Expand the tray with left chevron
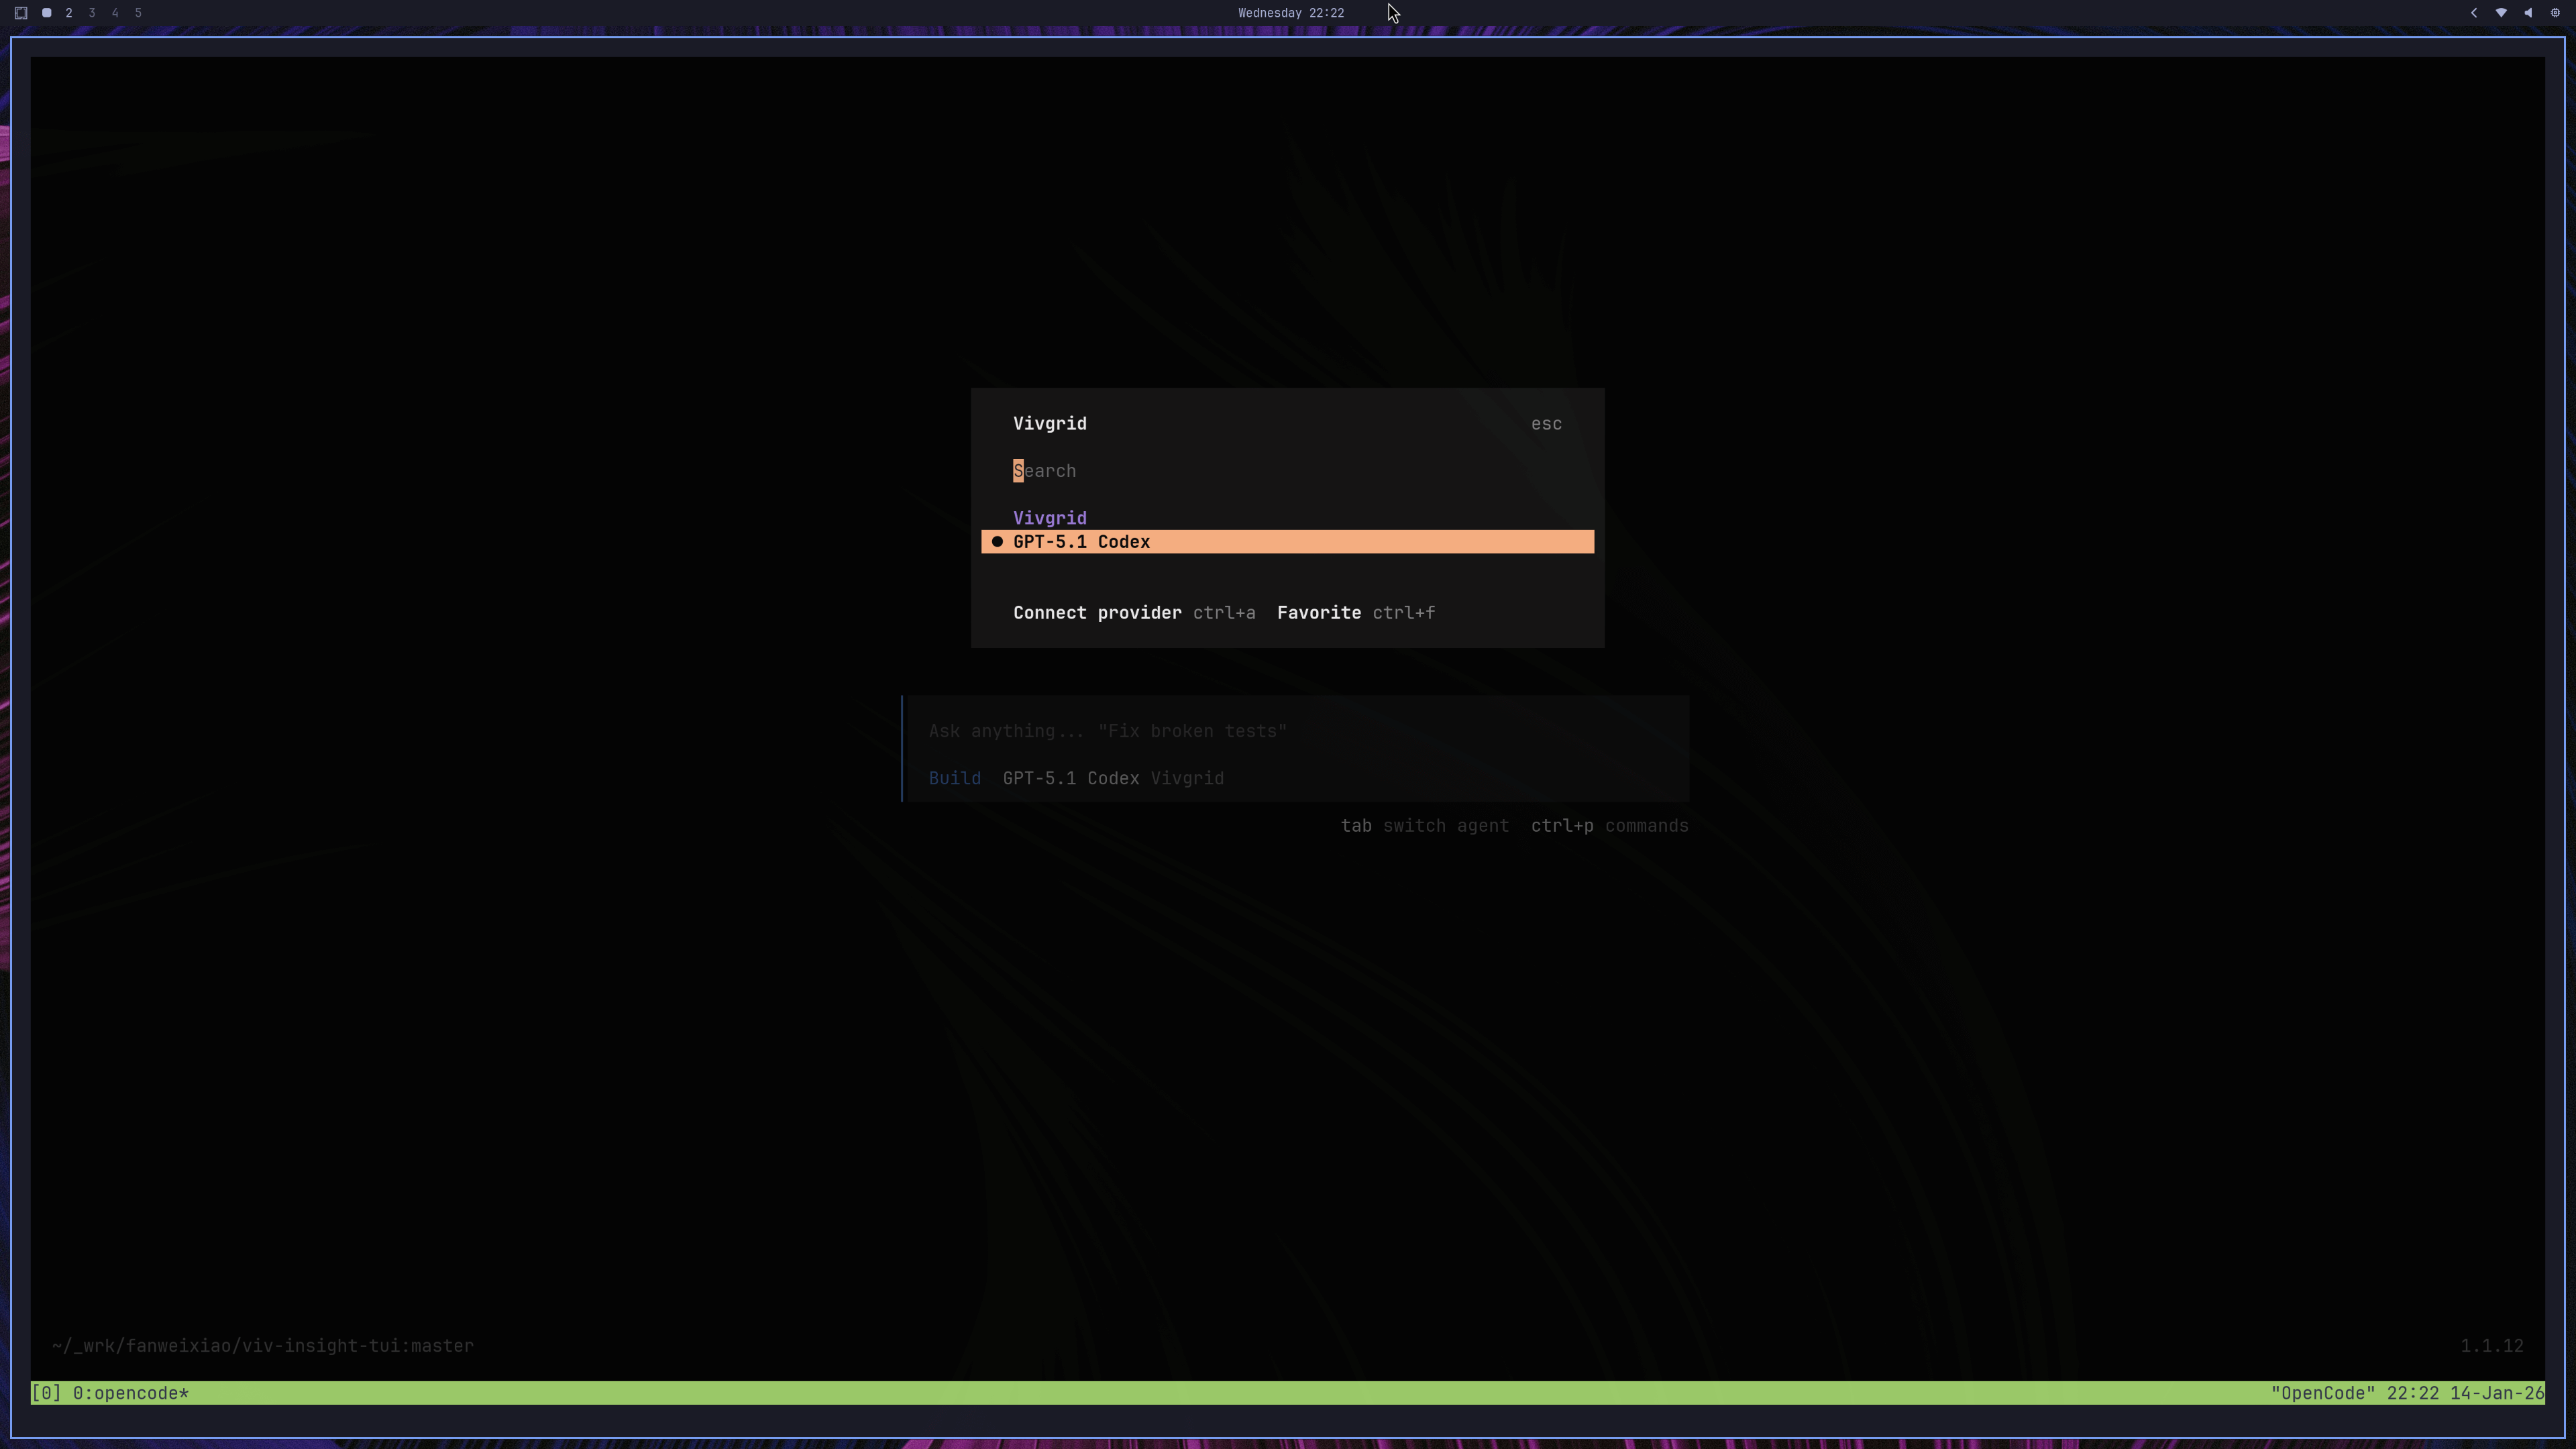The image size is (2576, 1449). tap(2474, 13)
